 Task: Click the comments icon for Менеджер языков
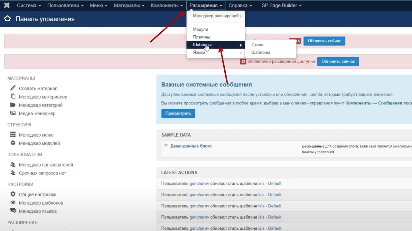(13, 211)
